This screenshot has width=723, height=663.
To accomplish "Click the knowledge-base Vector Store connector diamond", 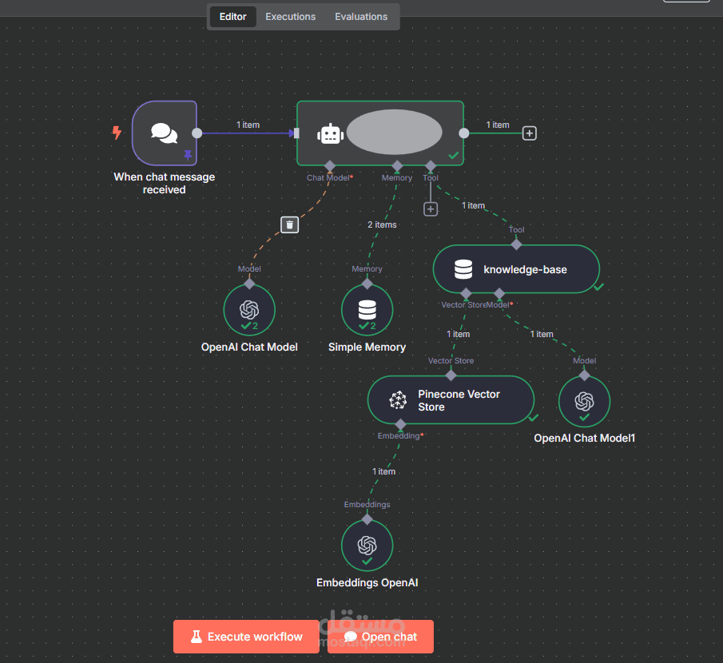I will click(466, 293).
